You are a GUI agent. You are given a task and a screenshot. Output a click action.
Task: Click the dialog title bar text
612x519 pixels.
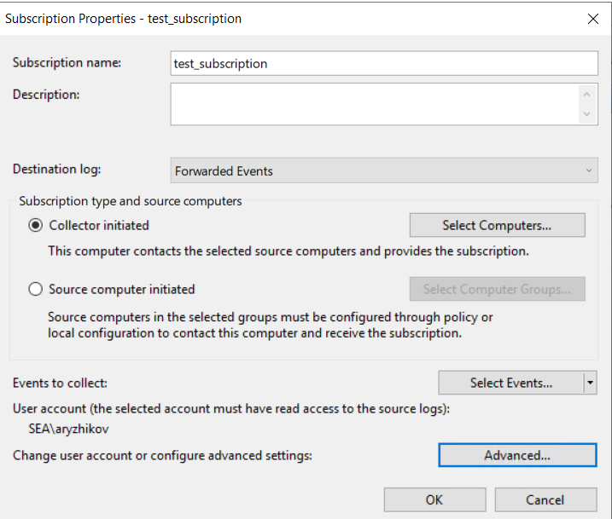point(123,18)
